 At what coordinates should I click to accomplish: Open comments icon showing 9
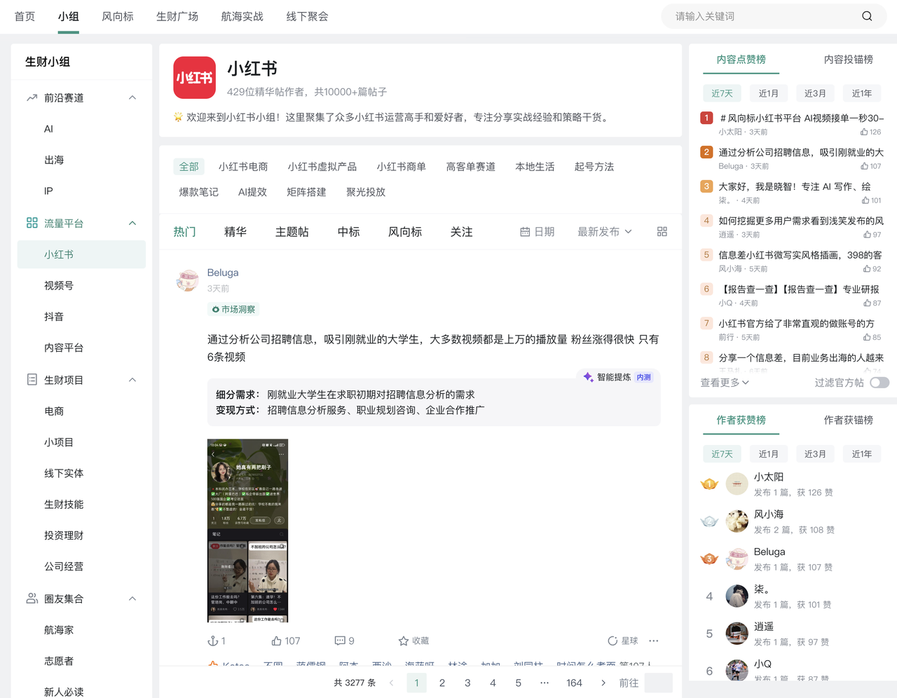tap(340, 641)
